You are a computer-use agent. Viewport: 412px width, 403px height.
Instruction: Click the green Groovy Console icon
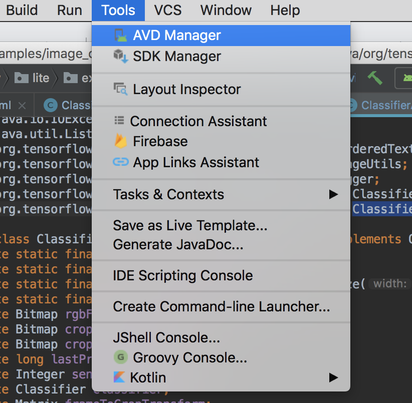[x=120, y=357]
